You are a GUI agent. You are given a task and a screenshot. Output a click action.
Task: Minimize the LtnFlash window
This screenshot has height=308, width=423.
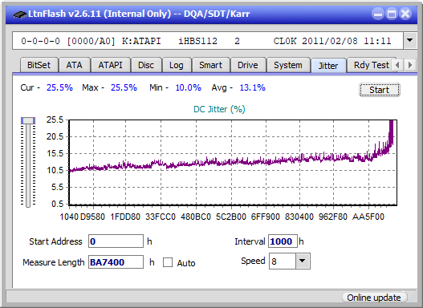tap(378, 14)
